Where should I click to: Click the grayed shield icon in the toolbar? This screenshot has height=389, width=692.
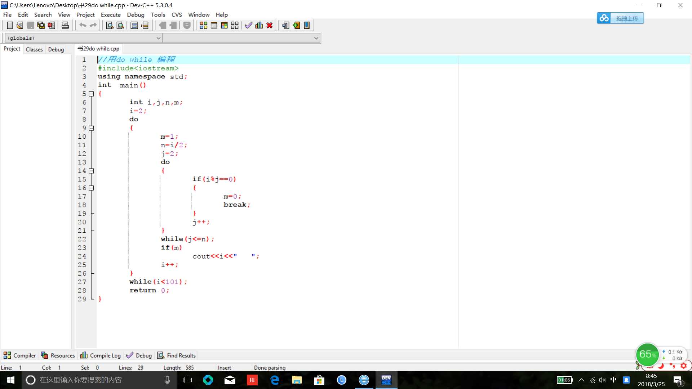(187, 25)
